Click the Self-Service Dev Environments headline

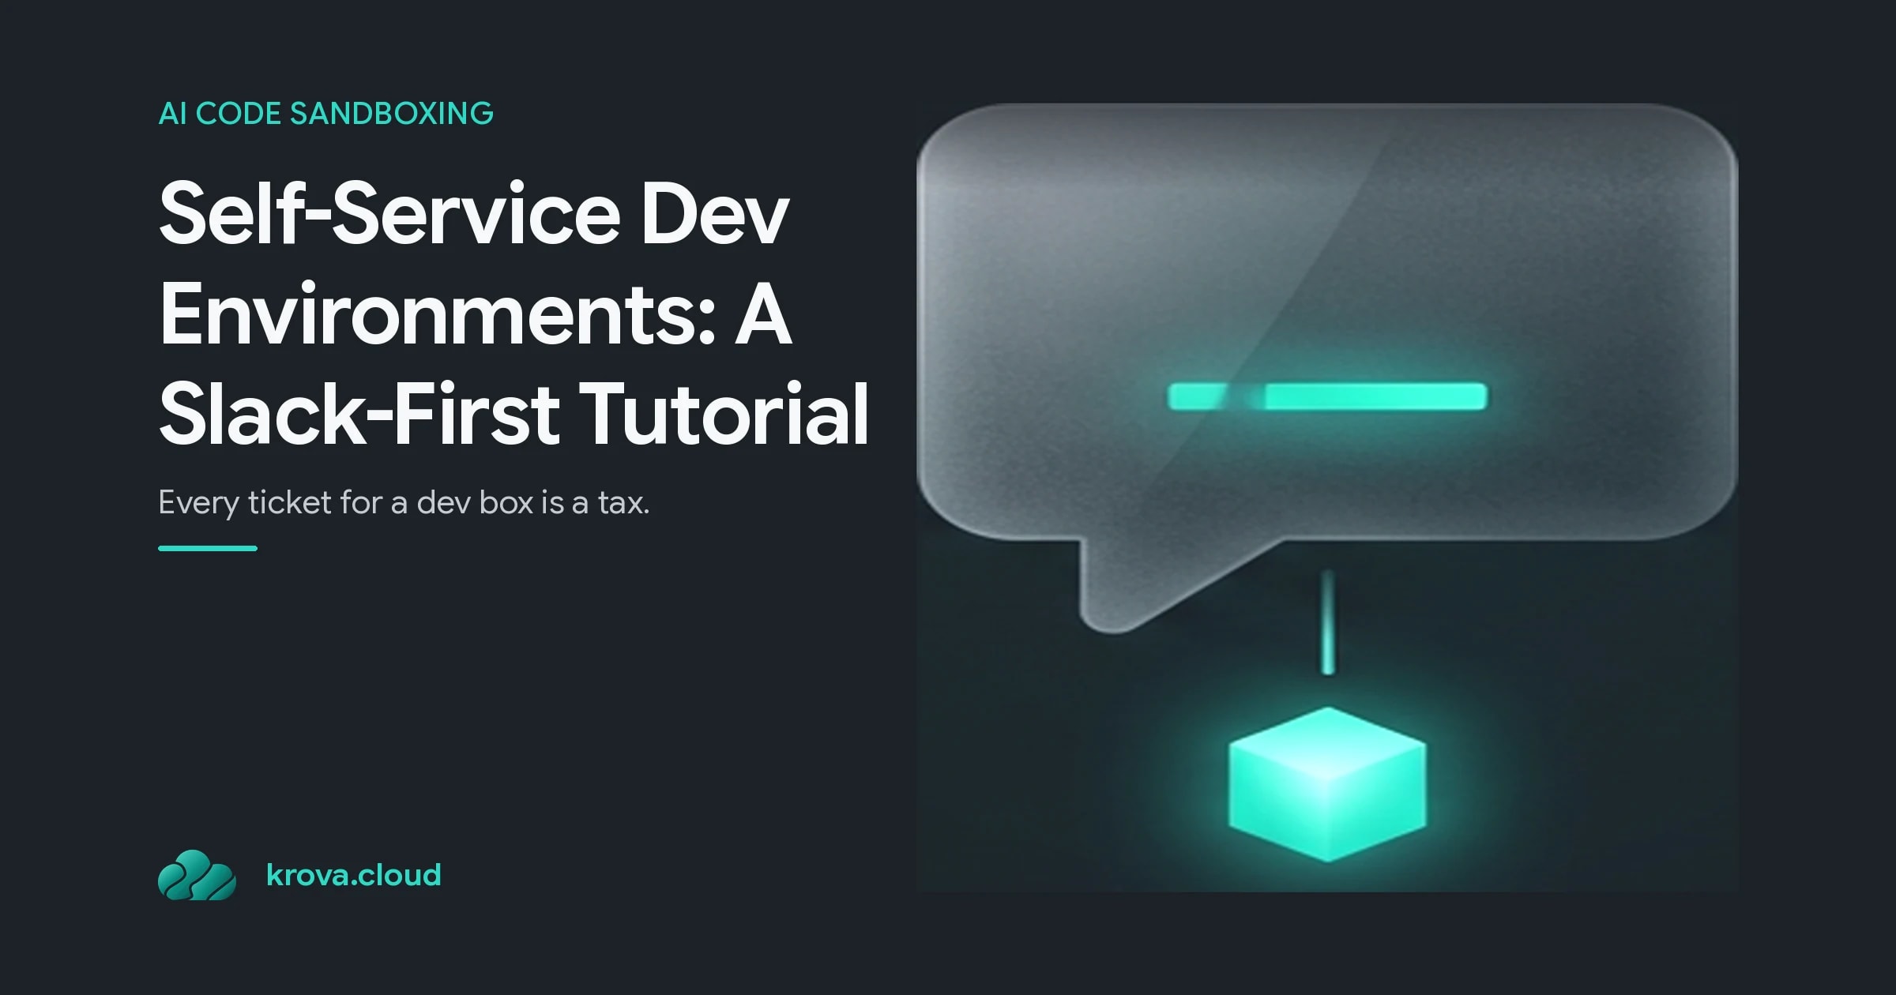(x=513, y=313)
